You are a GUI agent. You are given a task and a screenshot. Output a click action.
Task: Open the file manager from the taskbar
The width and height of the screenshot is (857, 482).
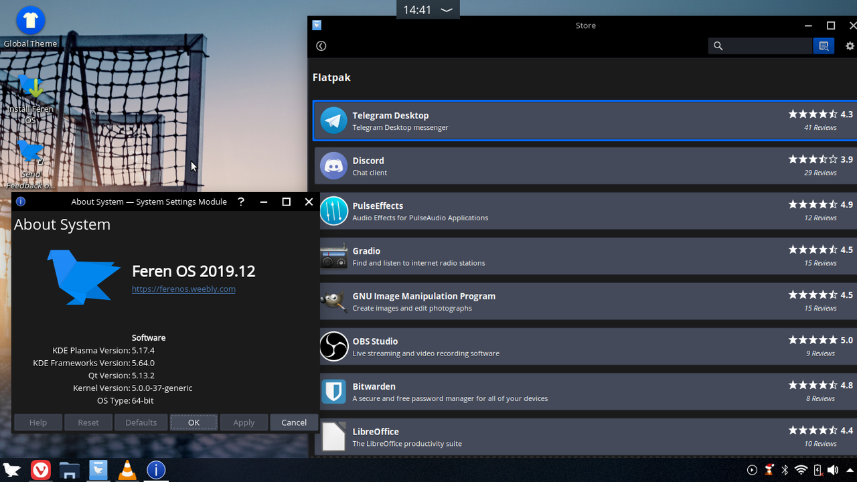(x=69, y=470)
